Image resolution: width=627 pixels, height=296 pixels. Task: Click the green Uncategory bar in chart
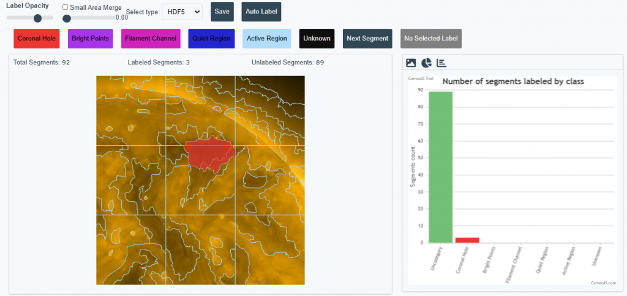pos(441,167)
